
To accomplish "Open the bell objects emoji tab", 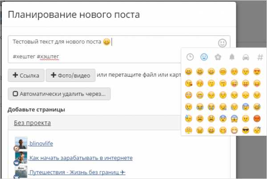I will (232, 57).
